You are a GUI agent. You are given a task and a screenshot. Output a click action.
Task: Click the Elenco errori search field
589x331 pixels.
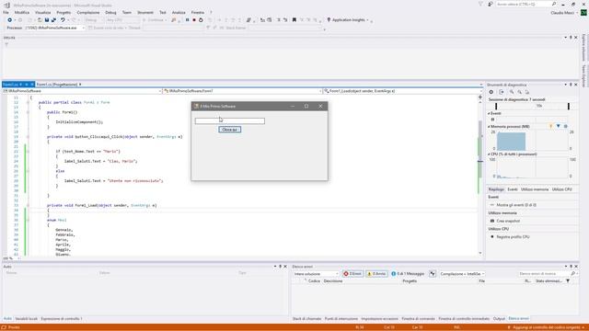pos(544,274)
